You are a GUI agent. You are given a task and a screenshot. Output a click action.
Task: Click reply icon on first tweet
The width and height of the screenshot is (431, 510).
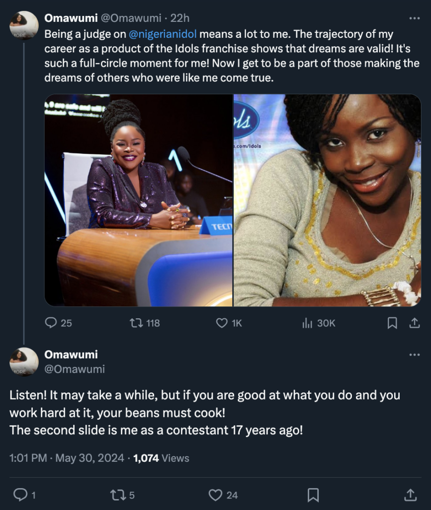pyautogui.click(x=51, y=323)
